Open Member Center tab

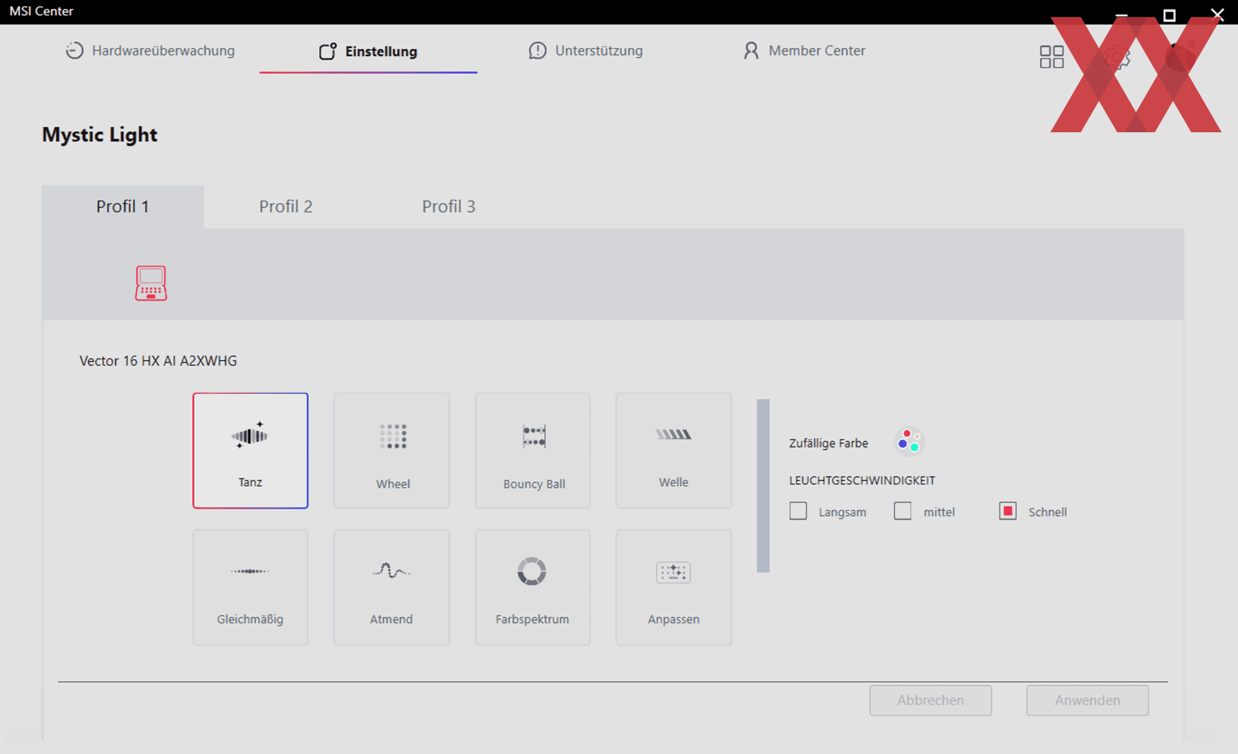tap(804, 50)
